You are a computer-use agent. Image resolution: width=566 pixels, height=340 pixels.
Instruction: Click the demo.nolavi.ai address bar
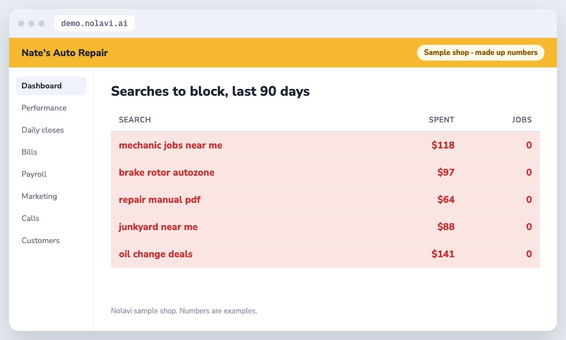(x=94, y=23)
